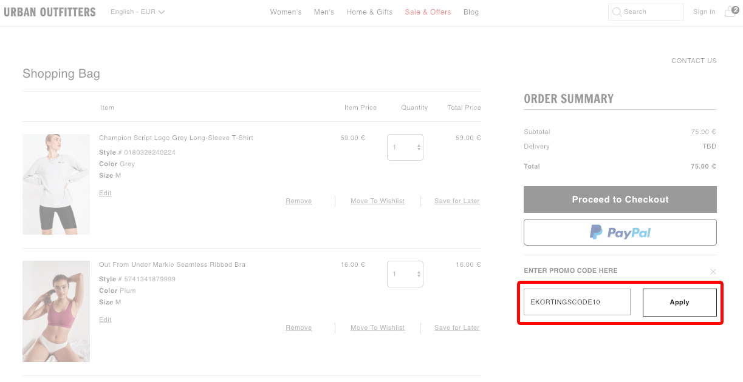Edit the Champion Grey T-Shirt item
Screen dimensions: 743x382
[x=105, y=193]
